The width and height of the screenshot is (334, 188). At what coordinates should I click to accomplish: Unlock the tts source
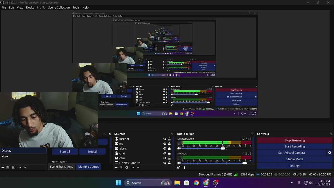(169, 144)
